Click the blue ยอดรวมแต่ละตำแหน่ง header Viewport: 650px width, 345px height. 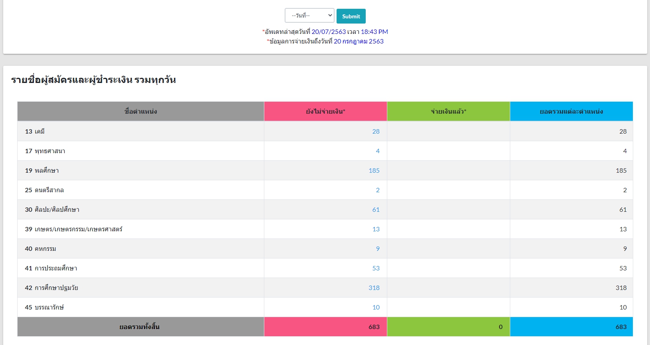(x=571, y=111)
